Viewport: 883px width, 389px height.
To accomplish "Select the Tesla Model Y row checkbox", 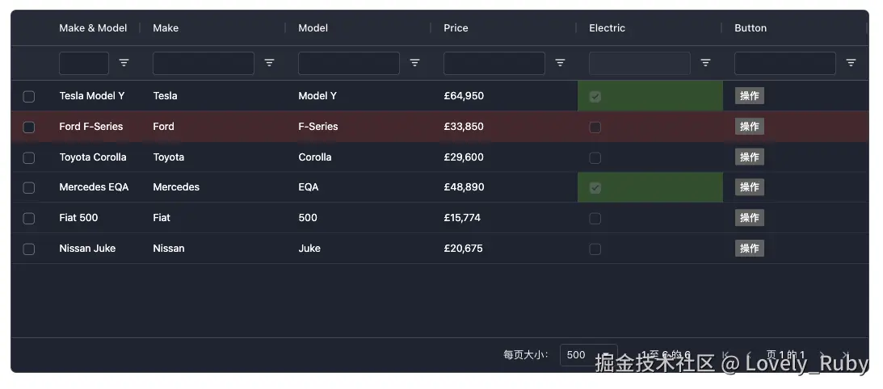I will coord(29,97).
